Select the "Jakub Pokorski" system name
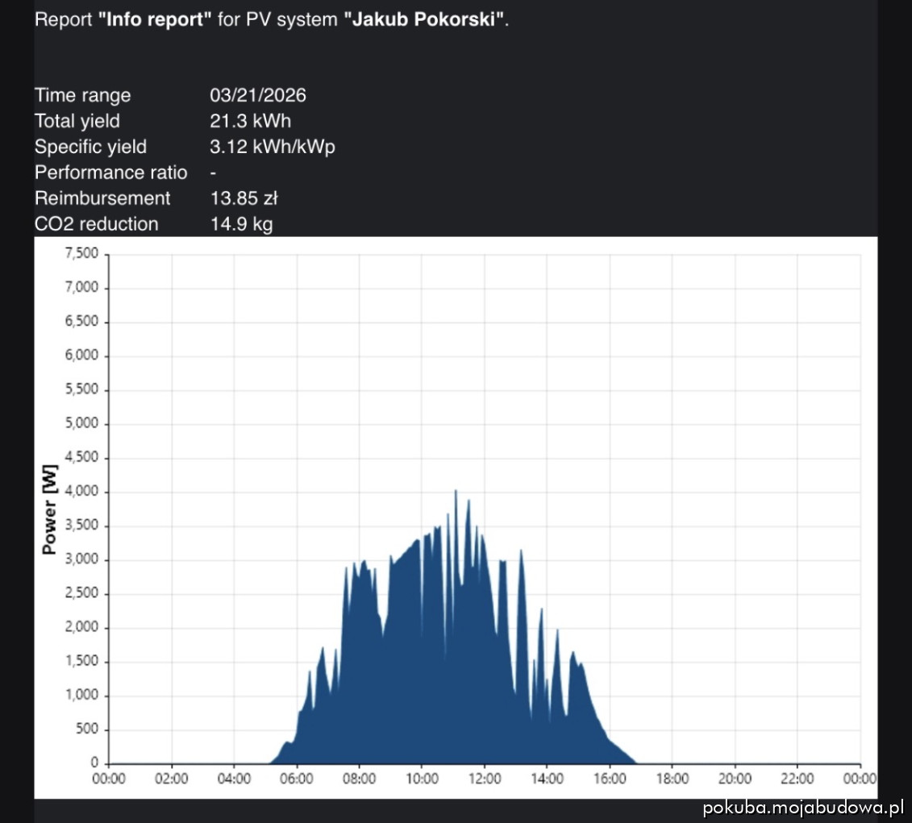This screenshot has height=823, width=912. pyautogui.click(x=425, y=19)
